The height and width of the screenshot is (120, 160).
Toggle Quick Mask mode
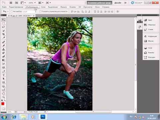[4, 109]
